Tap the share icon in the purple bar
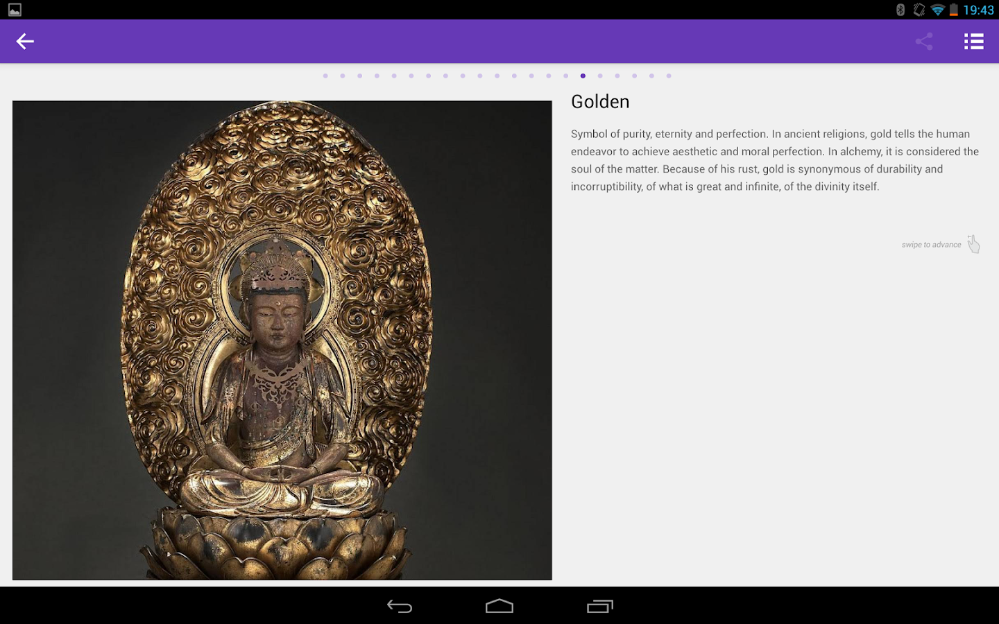 coord(923,42)
